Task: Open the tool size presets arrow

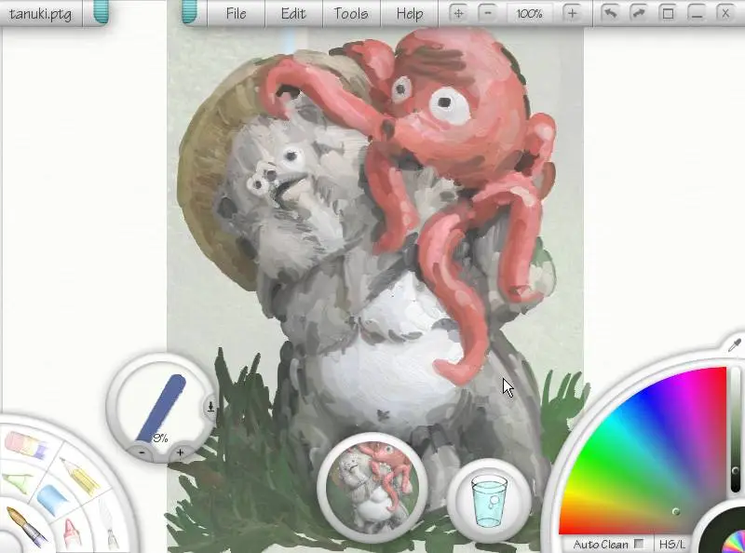Action: click(x=211, y=407)
